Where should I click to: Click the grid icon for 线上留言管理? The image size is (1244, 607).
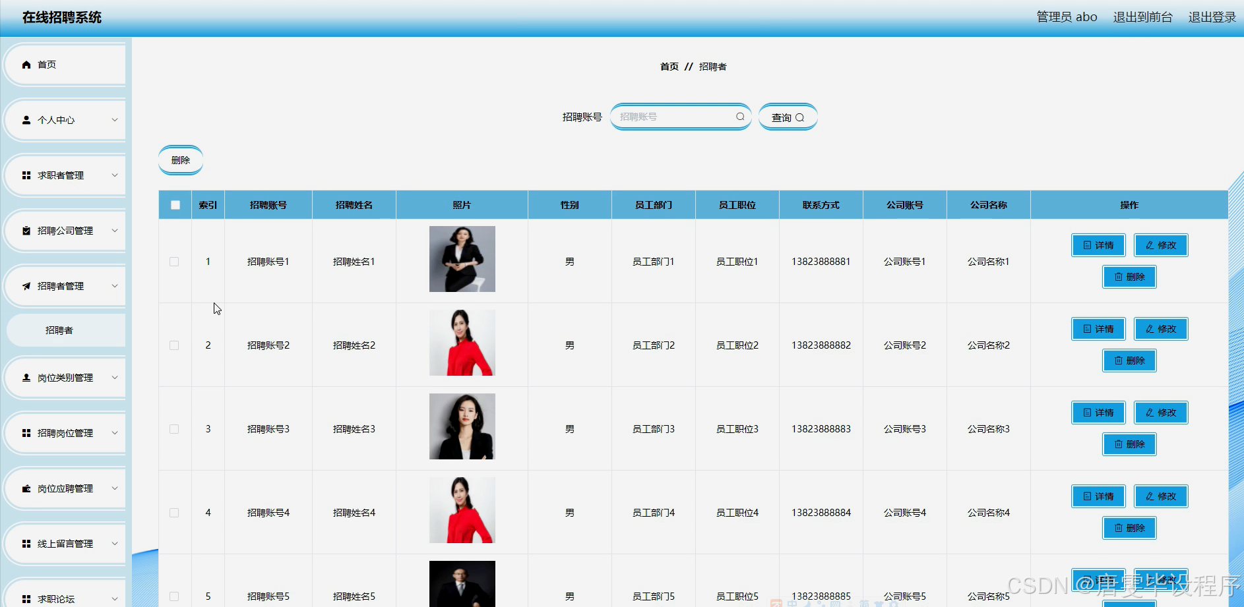26,544
